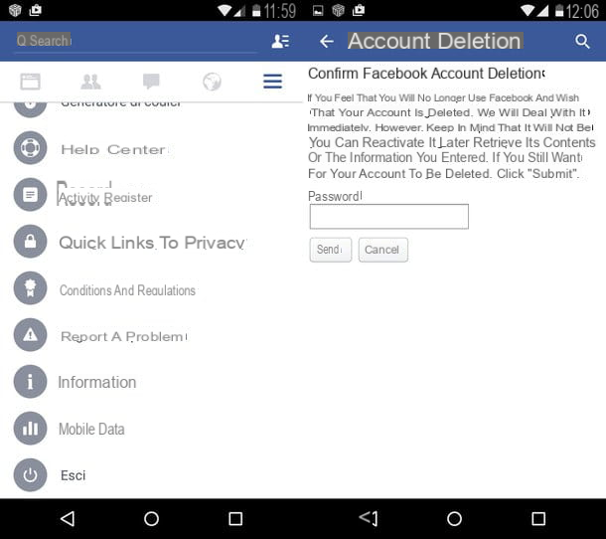Click the Cancel button
The image size is (606, 539).
coord(383,250)
